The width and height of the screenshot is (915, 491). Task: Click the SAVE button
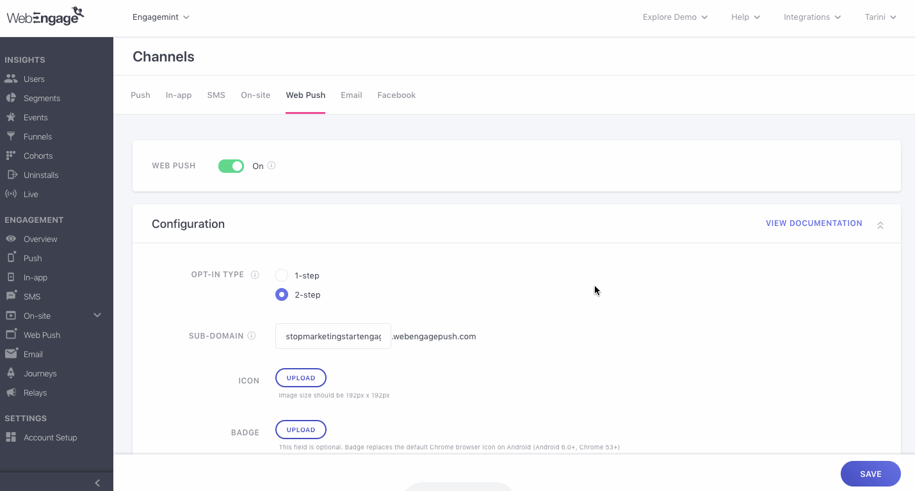(x=871, y=474)
